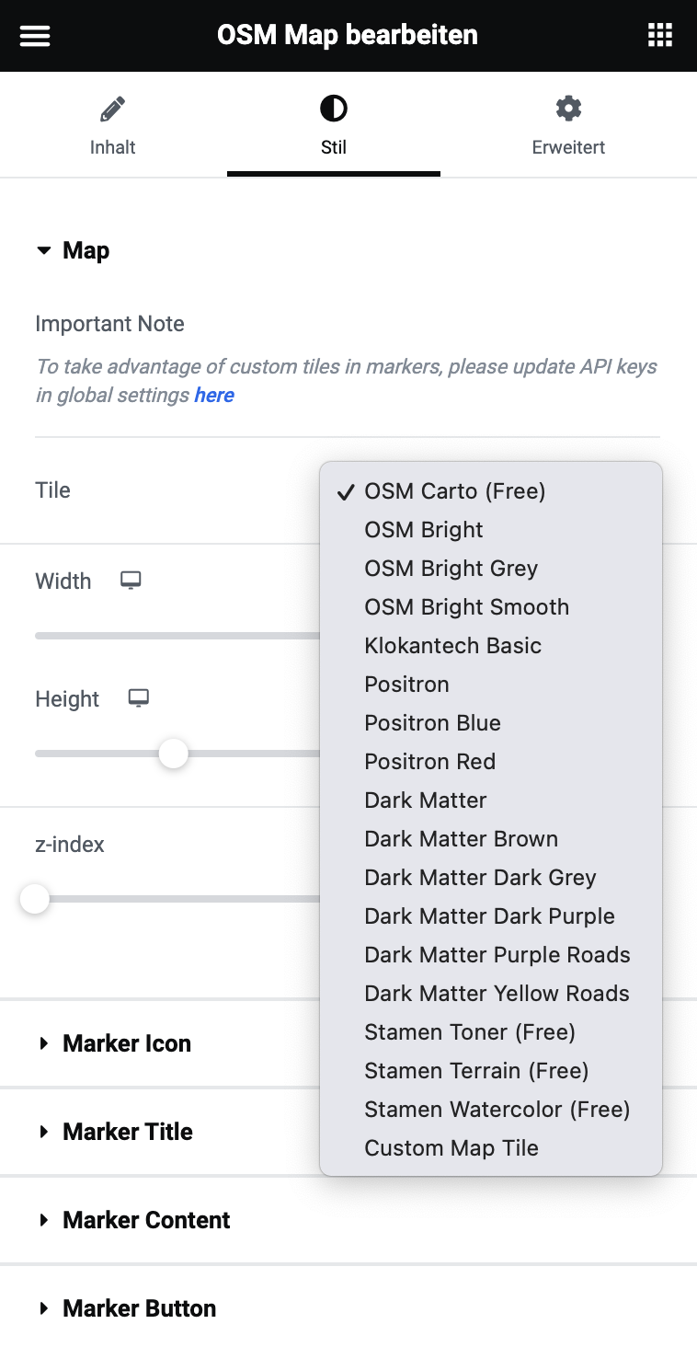
Task: Click the z-index slider handle
Action: tap(35, 899)
